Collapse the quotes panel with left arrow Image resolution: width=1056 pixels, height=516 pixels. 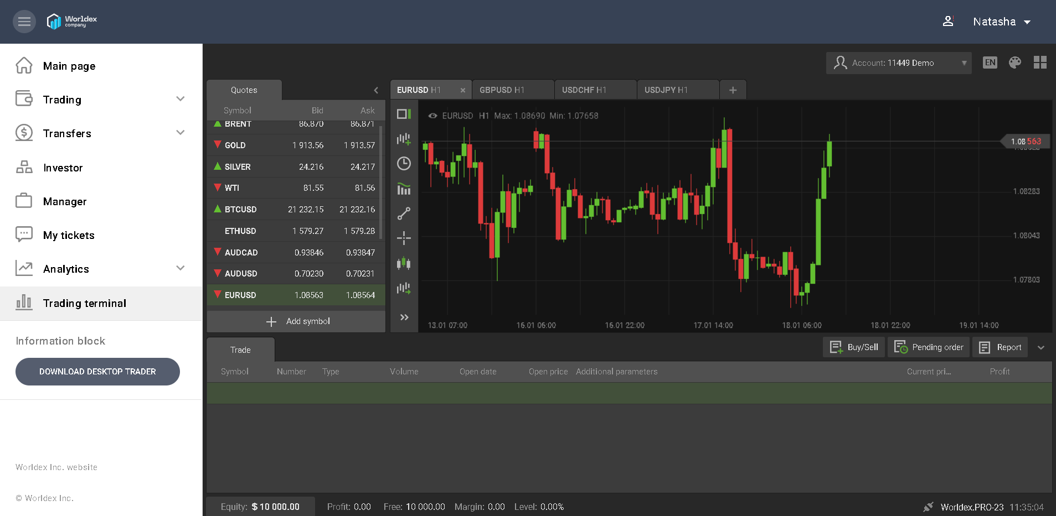pos(375,90)
